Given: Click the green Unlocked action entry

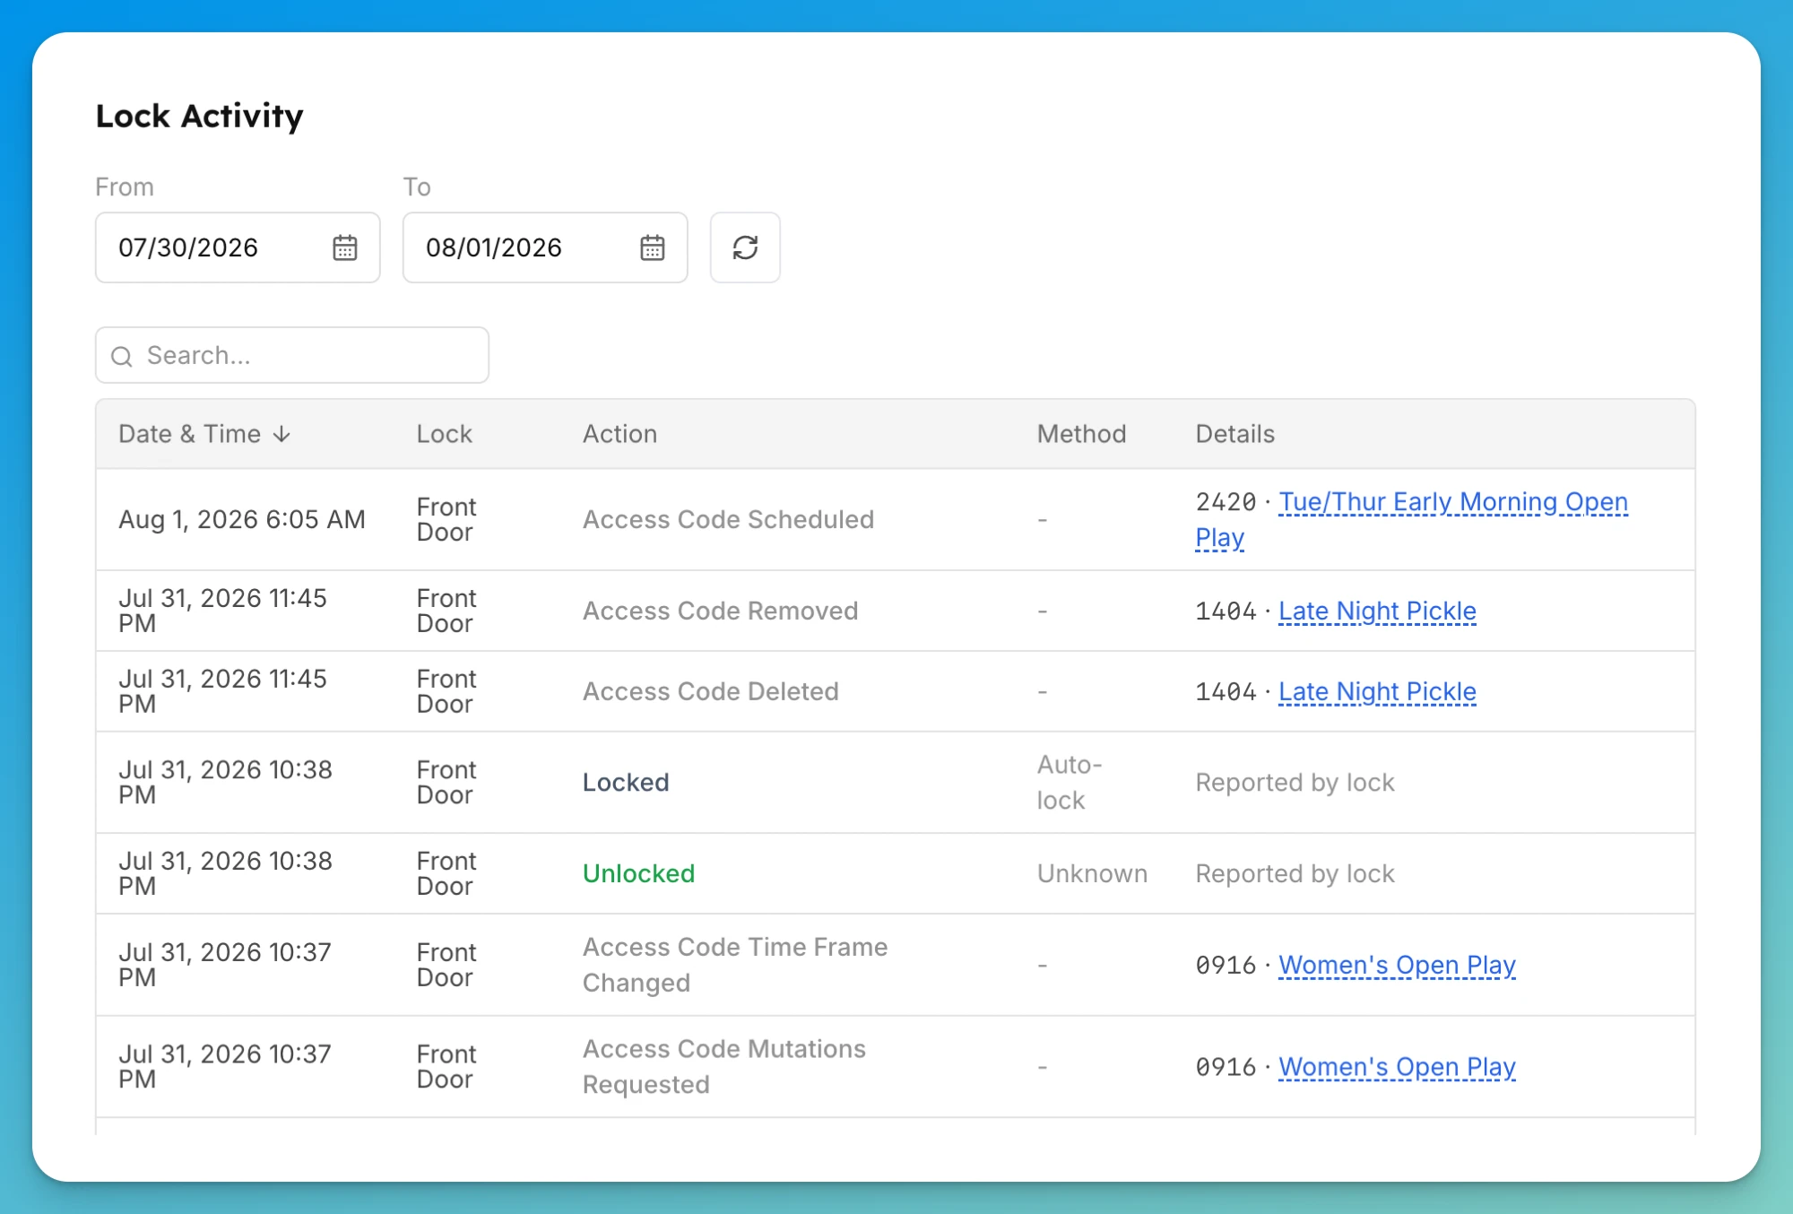Looking at the screenshot, I should 638,873.
